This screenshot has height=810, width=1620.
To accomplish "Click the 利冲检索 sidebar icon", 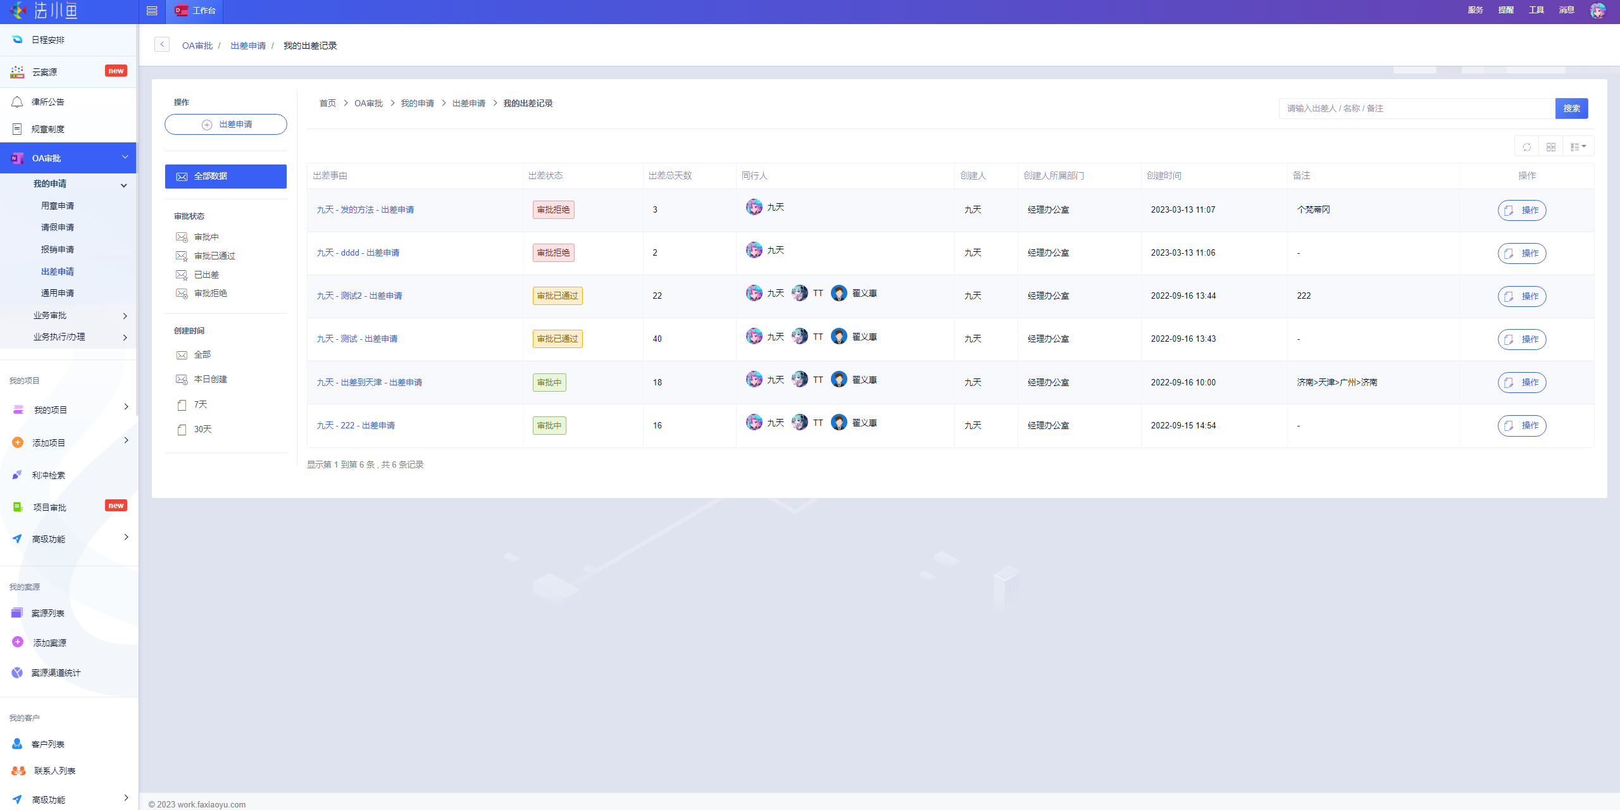I will pyautogui.click(x=17, y=475).
